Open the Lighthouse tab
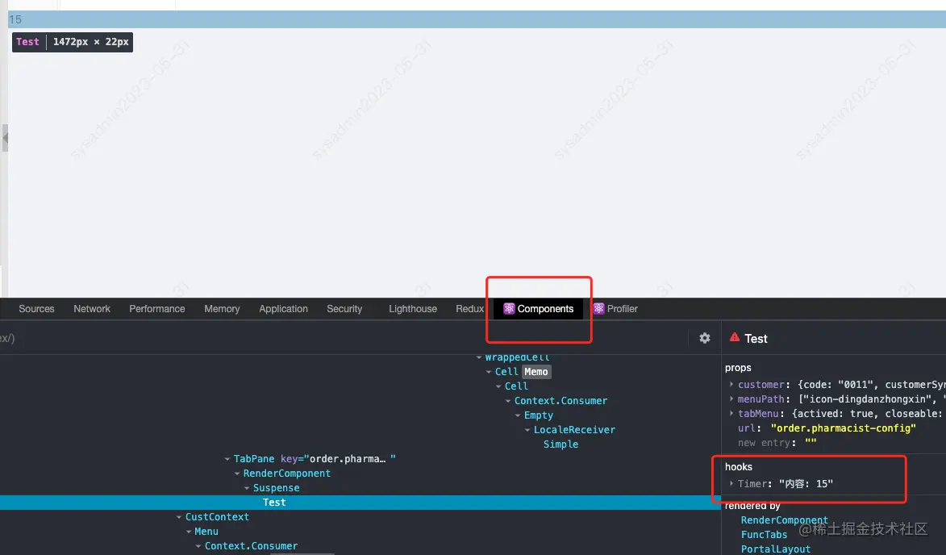Screen dimensions: 946x555 [413, 309]
